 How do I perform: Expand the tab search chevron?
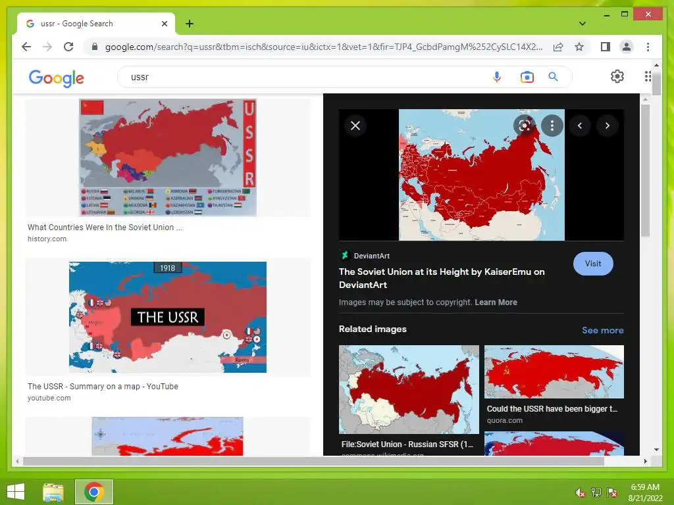[583, 24]
